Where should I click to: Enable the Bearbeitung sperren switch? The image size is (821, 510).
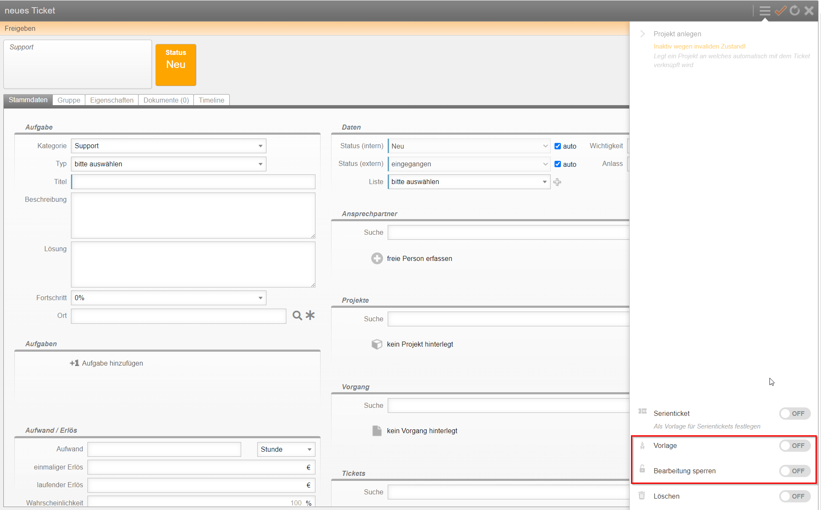click(x=794, y=471)
